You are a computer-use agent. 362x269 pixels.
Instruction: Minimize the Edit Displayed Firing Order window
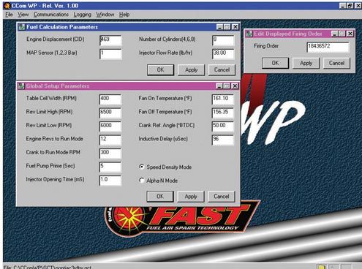click(x=335, y=34)
